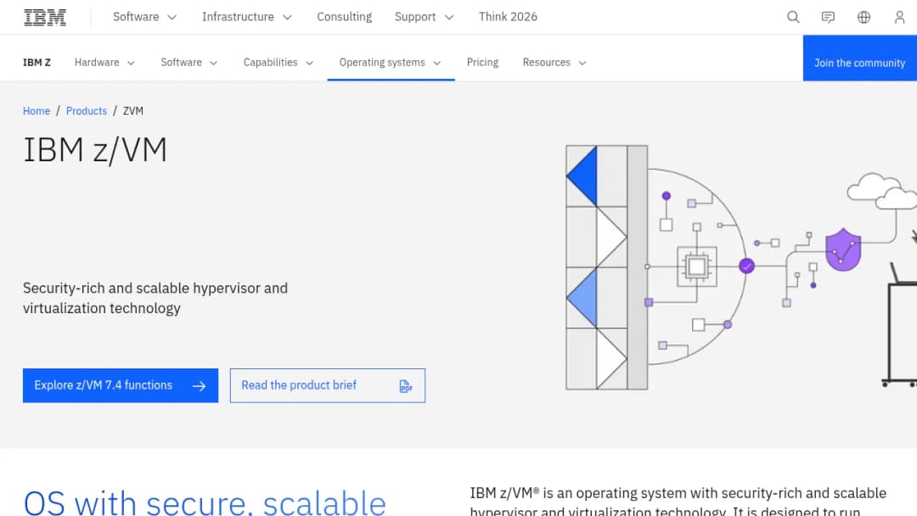The width and height of the screenshot is (917, 516).
Task: Expand the Infrastructure menu
Action: pos(247,17)
